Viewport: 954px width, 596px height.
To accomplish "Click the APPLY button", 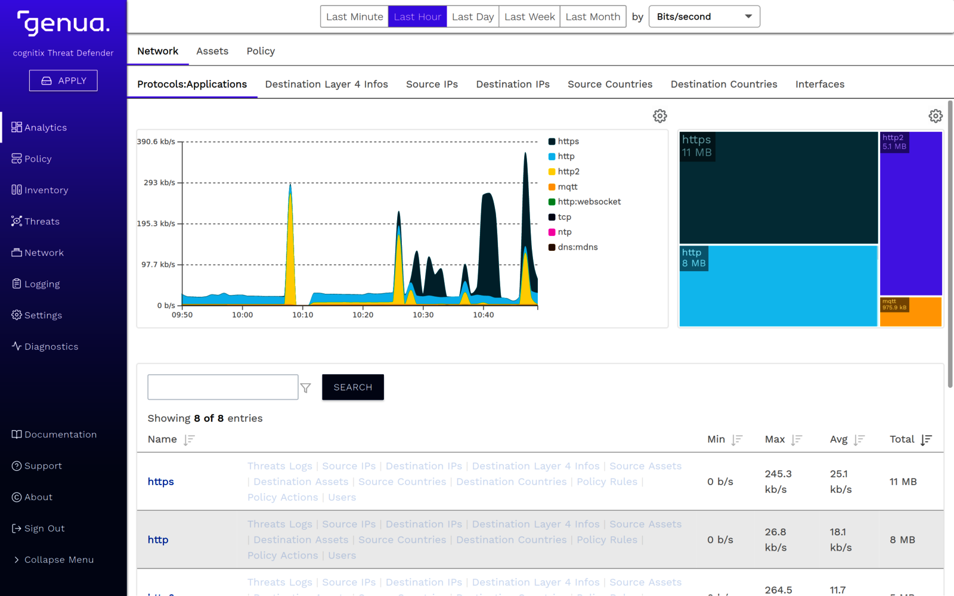I will [x=63, y=80].
